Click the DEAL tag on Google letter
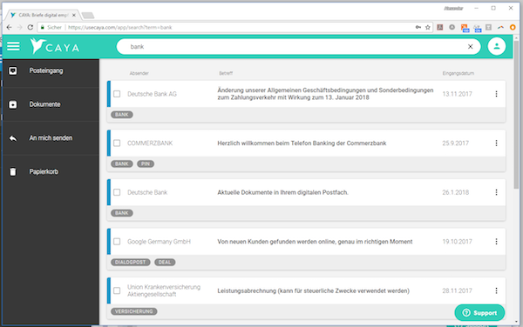This screenshot has width=523, height=327. [x=165, y=263]
